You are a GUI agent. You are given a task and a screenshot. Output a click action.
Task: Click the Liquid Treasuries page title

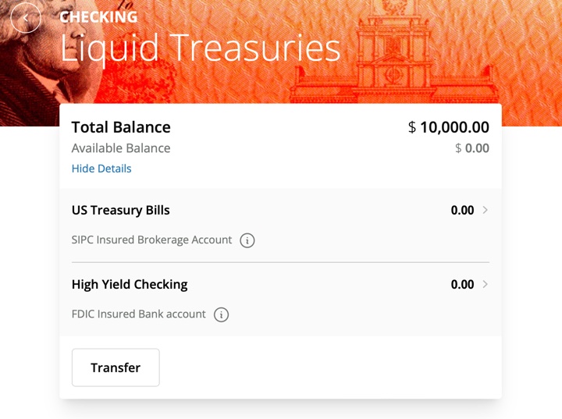pyautogui.click(x=201, y=48)
